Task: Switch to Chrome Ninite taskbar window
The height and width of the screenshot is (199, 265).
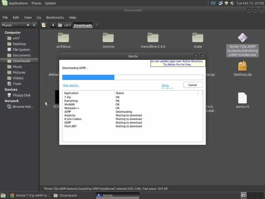Action: pyautogui.click(x=30, y=195)
